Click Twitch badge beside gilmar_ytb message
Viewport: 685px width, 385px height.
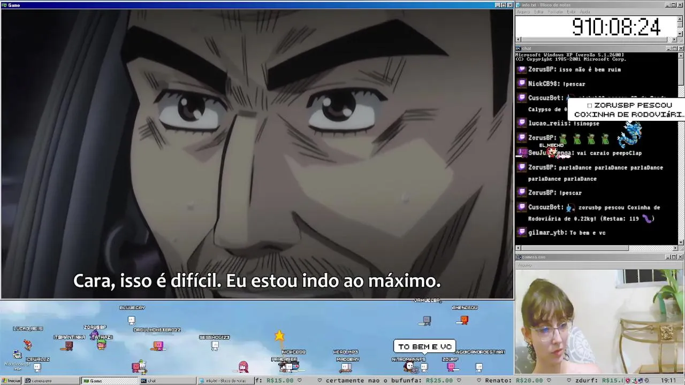(522, 233)
